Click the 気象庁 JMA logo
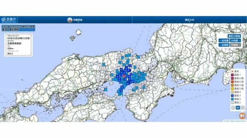The height and width of the screenshot is (138, 247). click(x=9, y=20)
